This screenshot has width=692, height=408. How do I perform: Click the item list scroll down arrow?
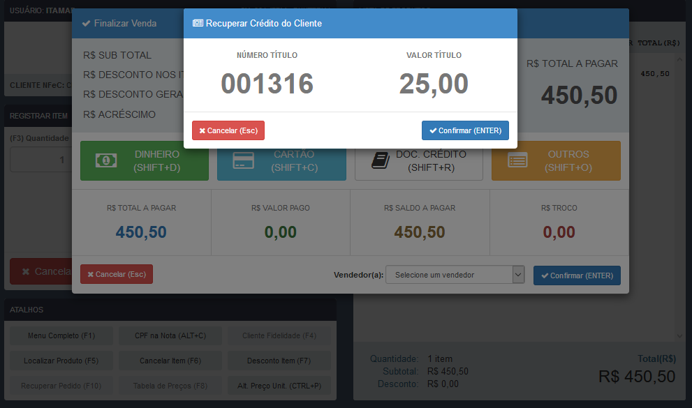click(679, 336)
